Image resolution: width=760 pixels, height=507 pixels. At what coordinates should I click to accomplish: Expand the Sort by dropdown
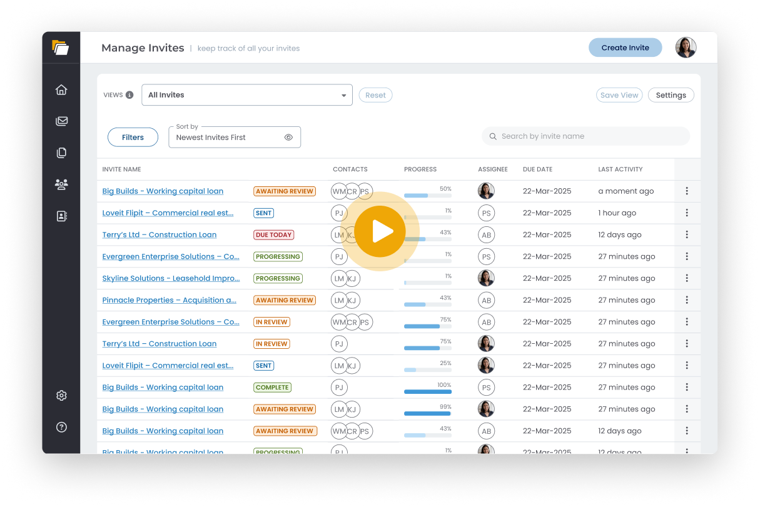225,137
